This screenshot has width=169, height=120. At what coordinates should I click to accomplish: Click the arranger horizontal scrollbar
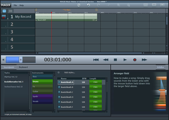tap(90, 53)
